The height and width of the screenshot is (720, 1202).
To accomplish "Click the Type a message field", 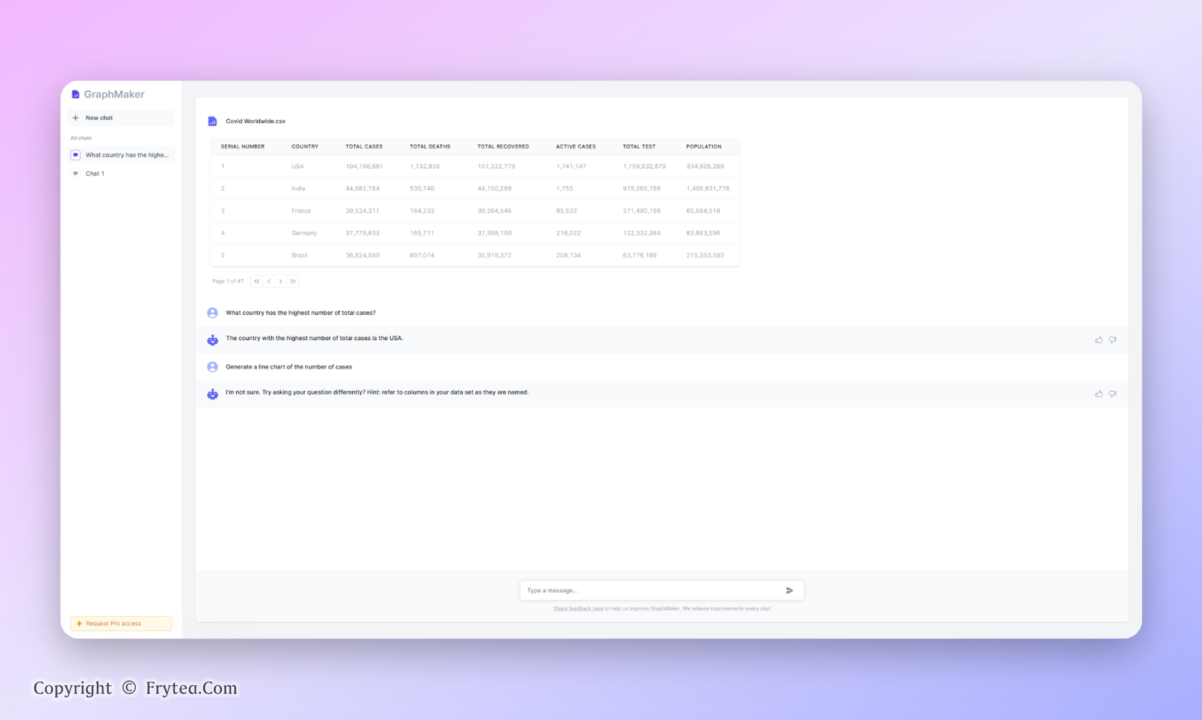I will click(x=649, y=590).
